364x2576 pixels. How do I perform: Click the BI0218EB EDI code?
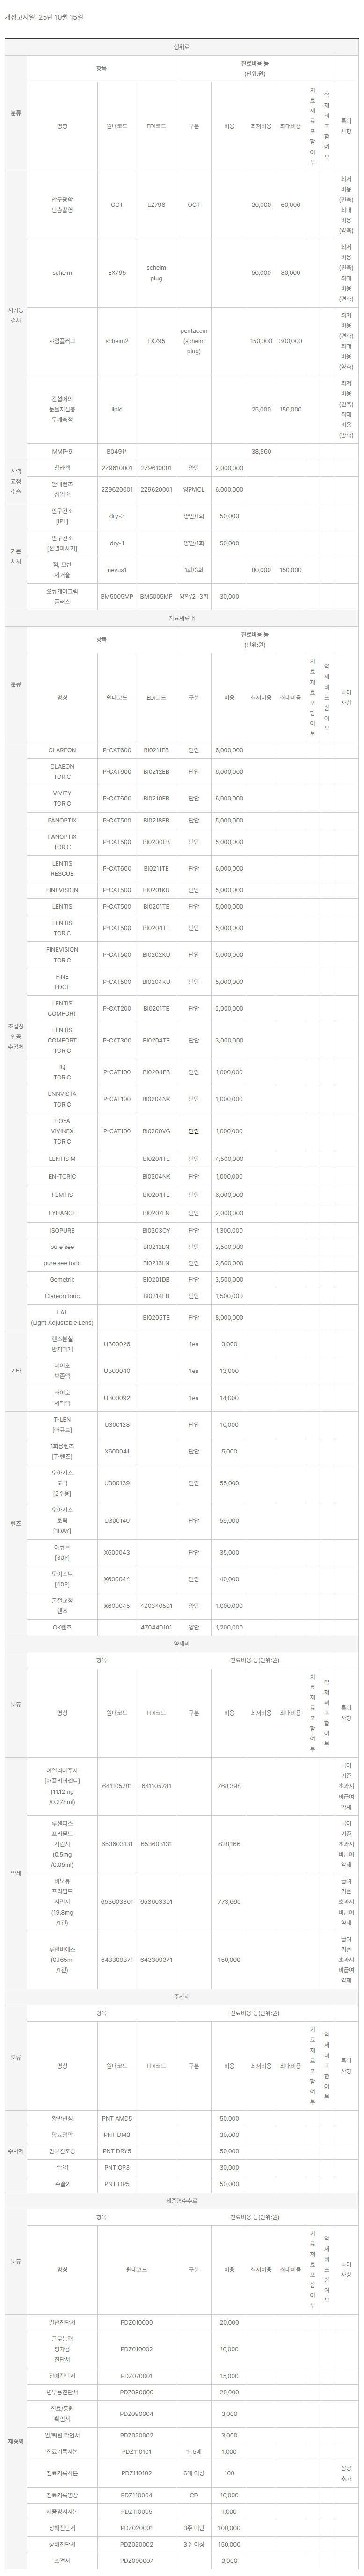pos(156,820)
